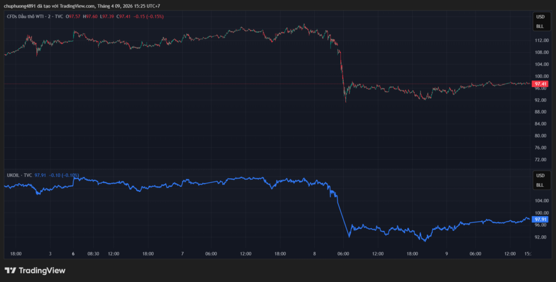This screenshot has height=282, width=556.
Task: Select the UKOIL · TVC legend title
Action: pos(18,176)
